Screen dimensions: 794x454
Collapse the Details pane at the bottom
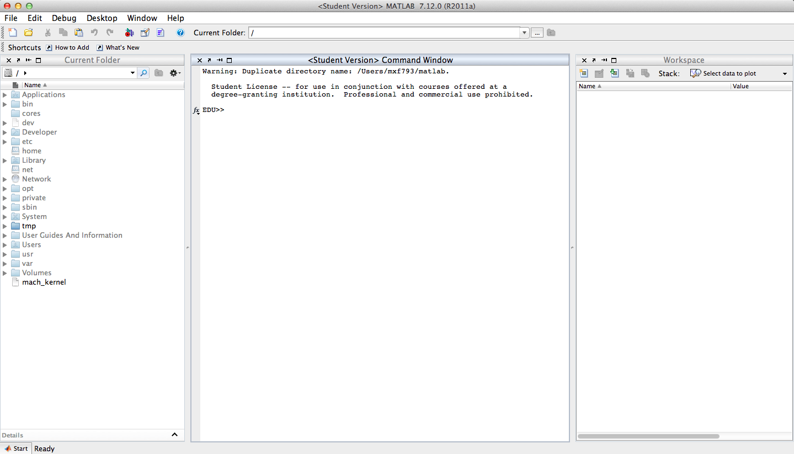(175, 435)
